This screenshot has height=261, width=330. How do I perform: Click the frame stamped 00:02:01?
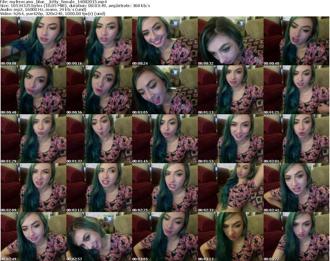[296, 139]
